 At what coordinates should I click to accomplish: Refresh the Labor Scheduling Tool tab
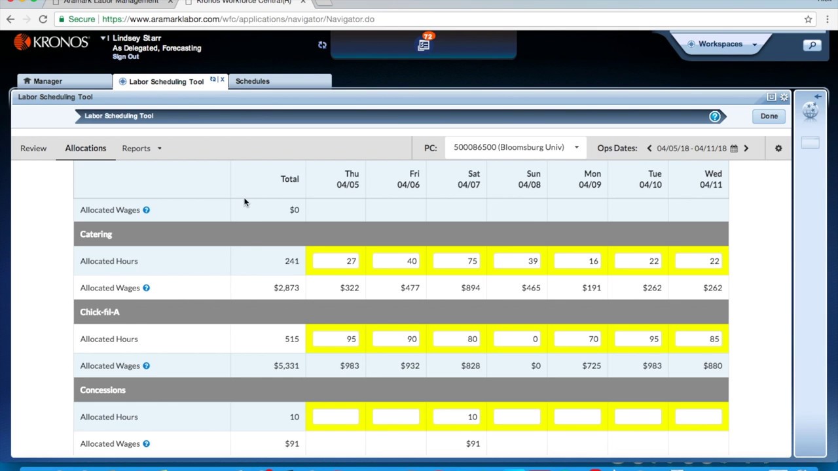213,80
